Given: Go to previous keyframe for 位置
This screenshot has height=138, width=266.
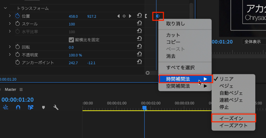Looking at the screenshot, I should pyautogui.click(x=118, y=16).
